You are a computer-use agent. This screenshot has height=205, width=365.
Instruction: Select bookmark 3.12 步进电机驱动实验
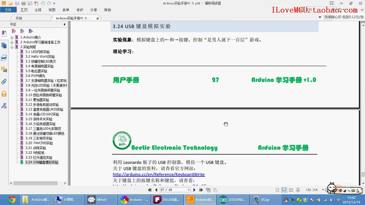42,105
